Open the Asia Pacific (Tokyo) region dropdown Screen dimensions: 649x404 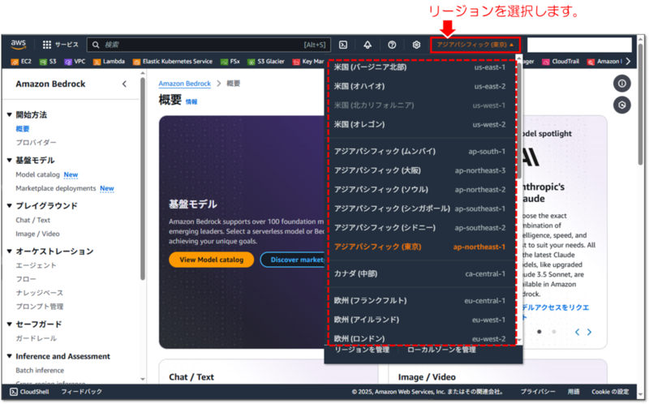475,45
